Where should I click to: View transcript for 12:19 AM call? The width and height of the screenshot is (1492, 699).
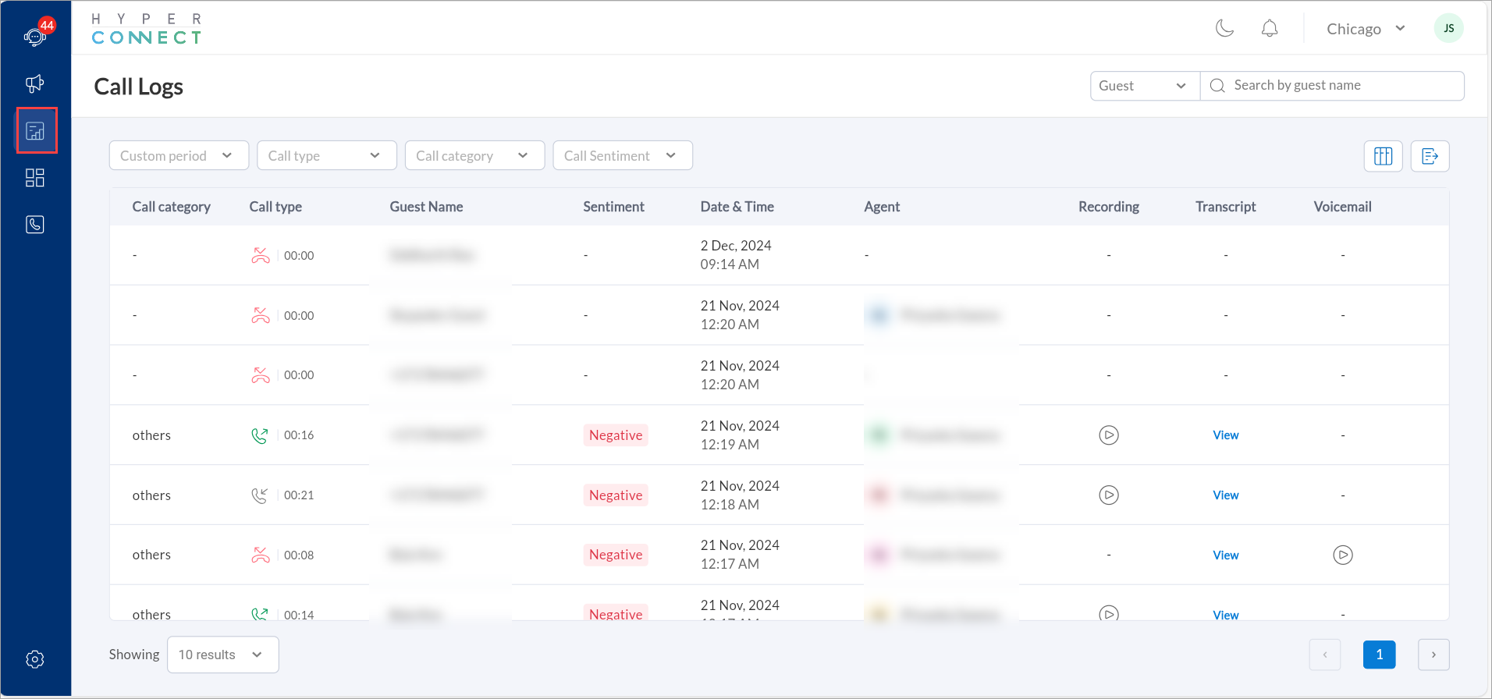1225,435
